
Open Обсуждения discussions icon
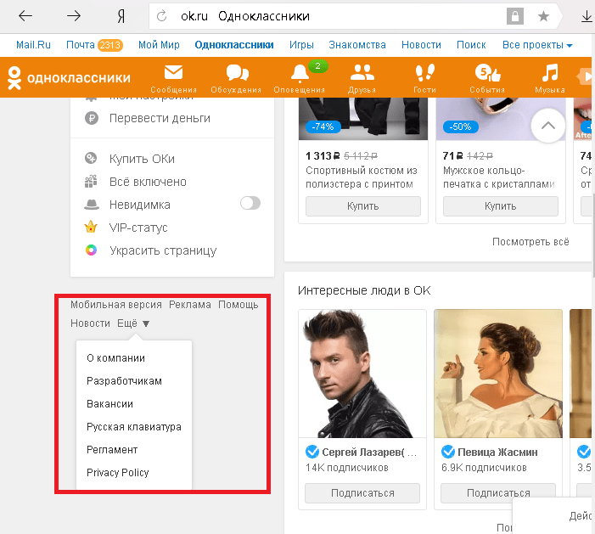pyautogui.click(x=238, y=75)
